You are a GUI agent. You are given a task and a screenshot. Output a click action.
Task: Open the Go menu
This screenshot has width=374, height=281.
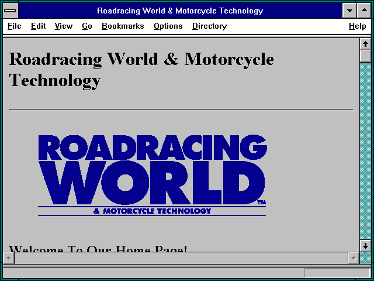[x=87, y=26]
